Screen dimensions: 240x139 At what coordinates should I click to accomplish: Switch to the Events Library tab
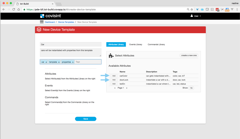tap(135, 44)
